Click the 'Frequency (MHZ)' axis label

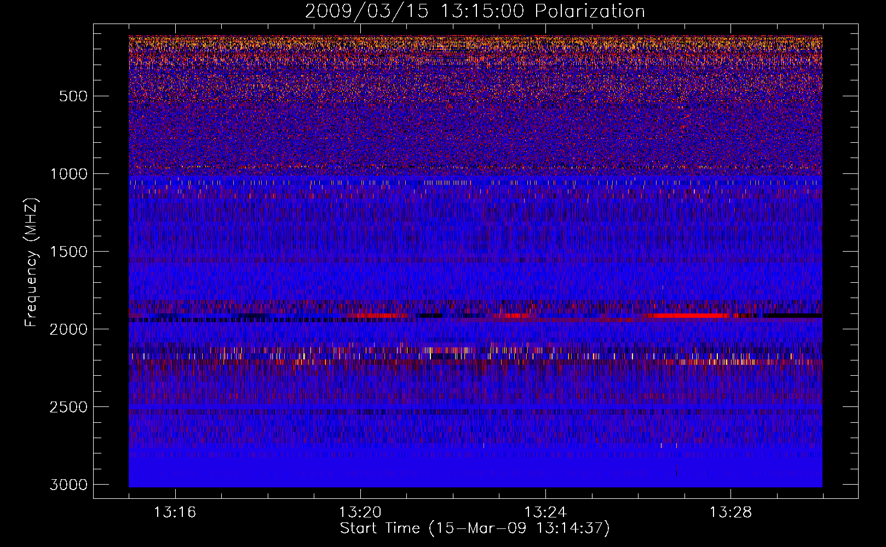coord(31,263)
